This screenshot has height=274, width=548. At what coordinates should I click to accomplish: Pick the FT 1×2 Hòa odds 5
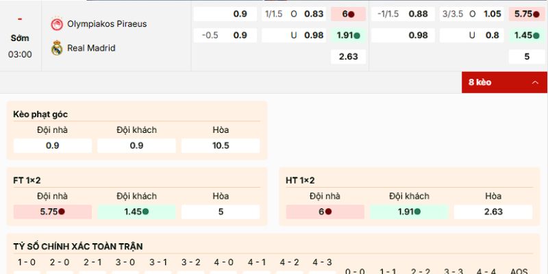[221, 212]
